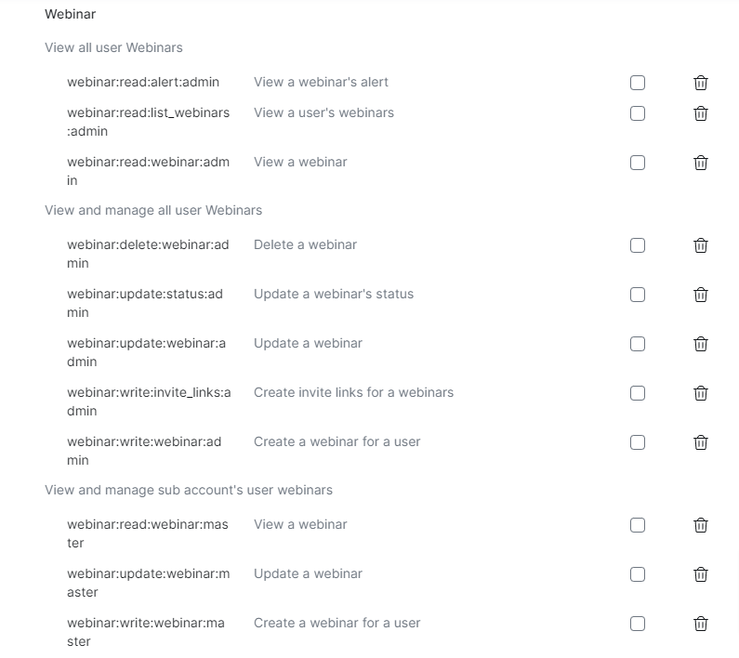This screenshot has height=658, width=739.
Task: Select checkbox for Update a webinar's status
Action: (638, 295)
